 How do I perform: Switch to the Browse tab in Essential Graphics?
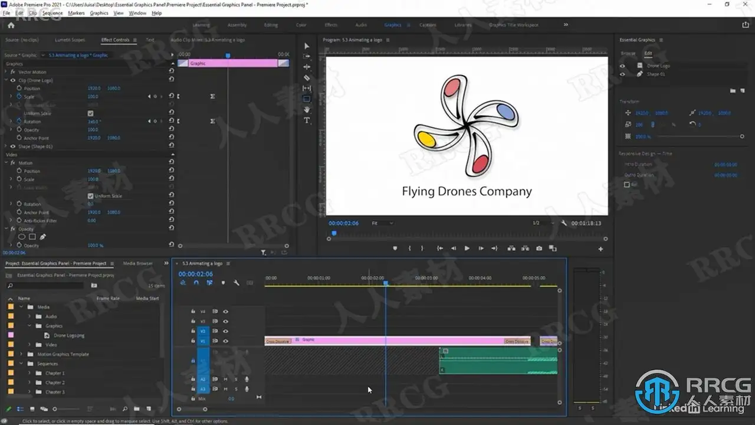628,53
